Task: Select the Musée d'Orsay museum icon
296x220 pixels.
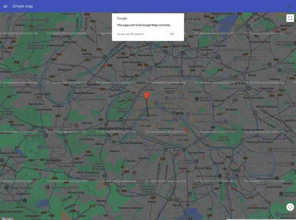Action: point(164,108)
